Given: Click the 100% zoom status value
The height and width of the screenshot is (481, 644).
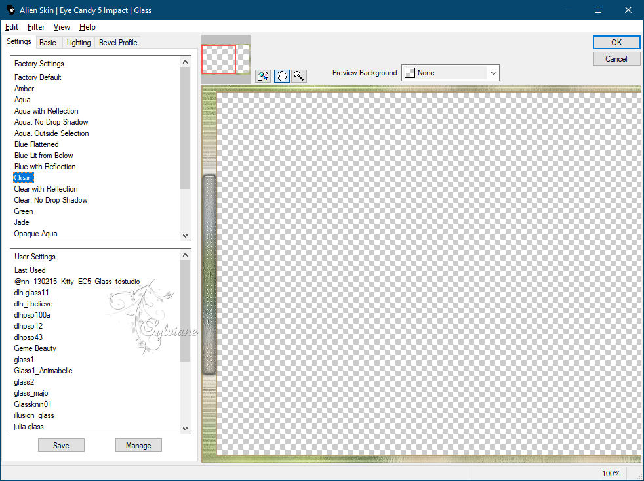Looking at the screenshot, I should (x=611, y=474).
